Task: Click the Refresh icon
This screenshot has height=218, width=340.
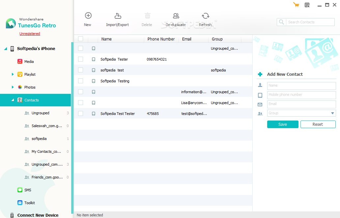Action: 205,15
